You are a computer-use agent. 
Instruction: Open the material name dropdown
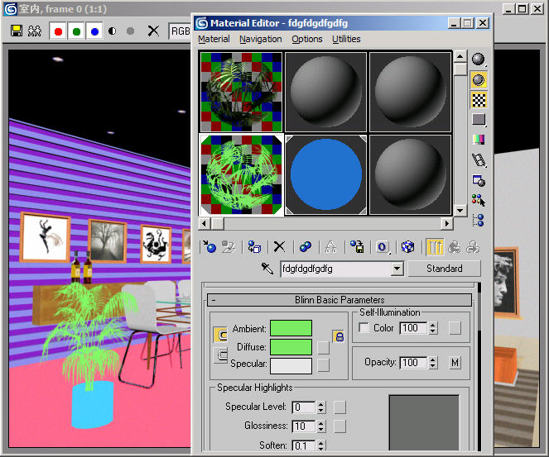tap(397, 269)
